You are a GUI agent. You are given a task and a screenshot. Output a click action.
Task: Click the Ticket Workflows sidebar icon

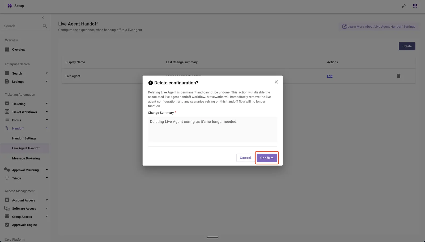pos(7,112)
